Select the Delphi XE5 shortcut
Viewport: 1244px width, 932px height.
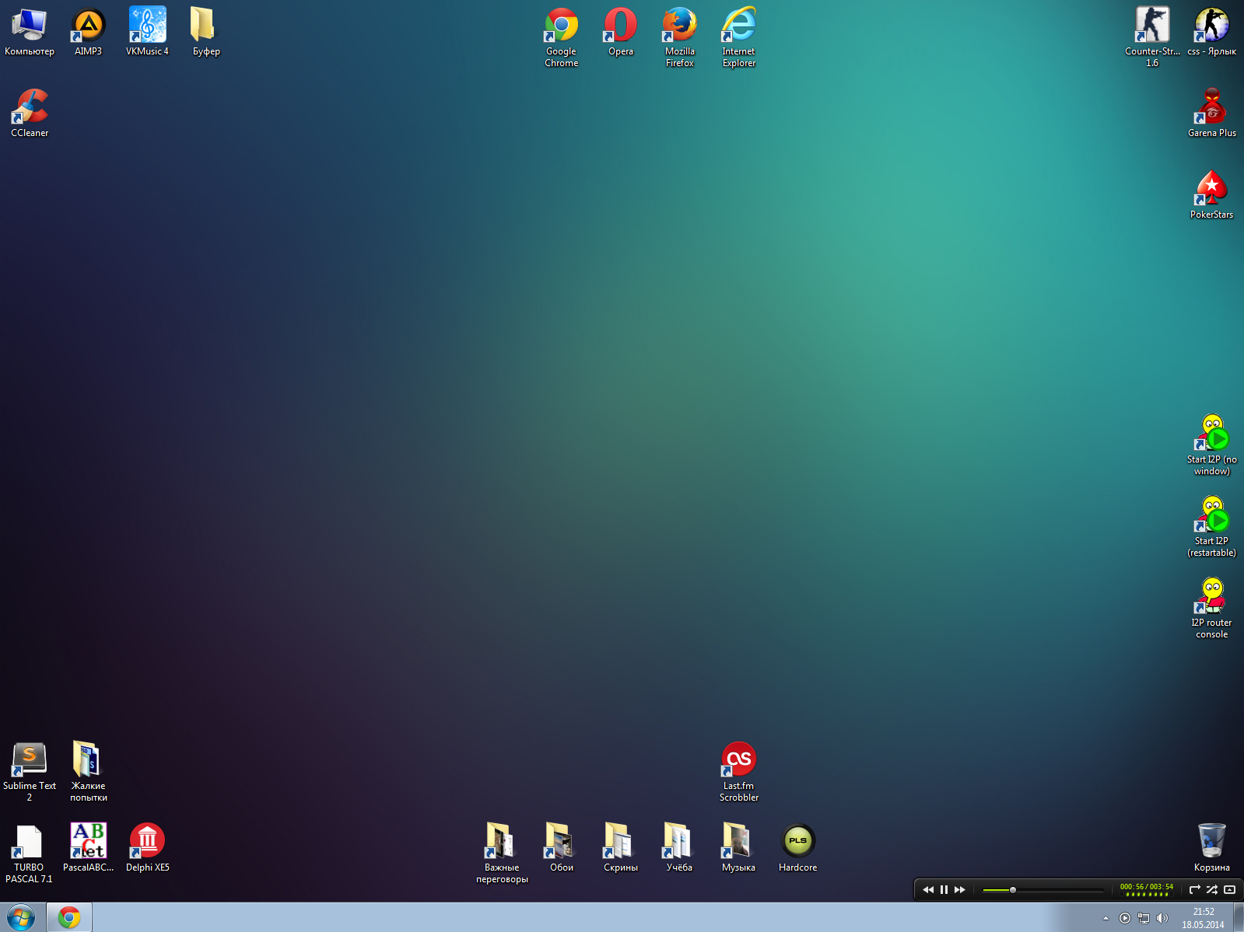click(x=147, y=847)
